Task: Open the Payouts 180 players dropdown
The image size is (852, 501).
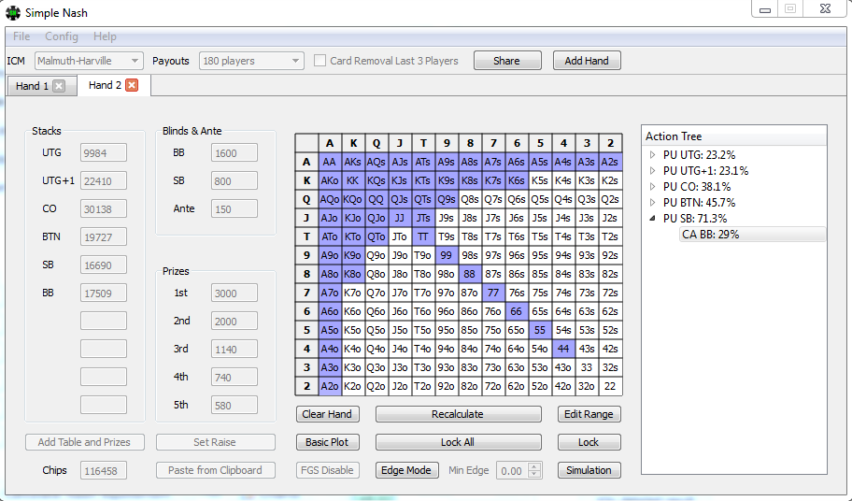Action: click(x=250, y=61)
